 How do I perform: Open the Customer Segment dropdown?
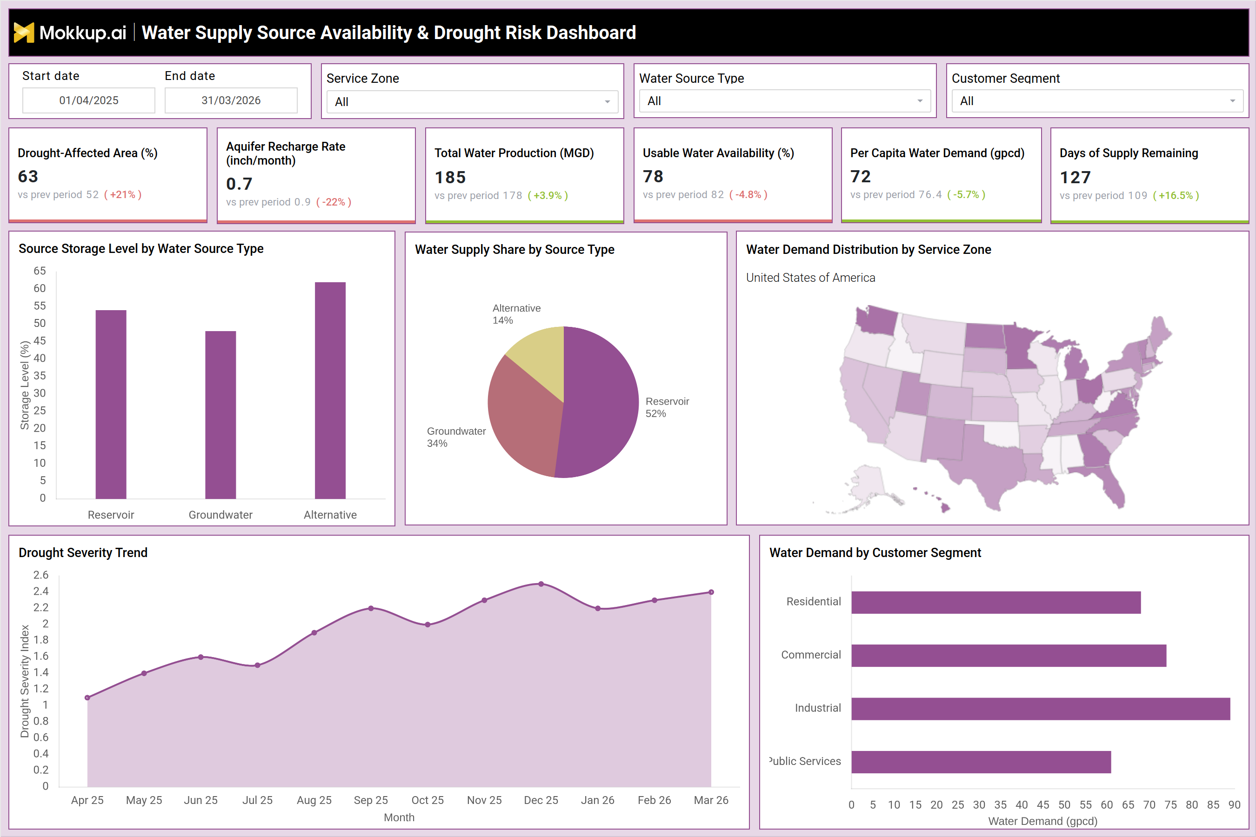1097,101
